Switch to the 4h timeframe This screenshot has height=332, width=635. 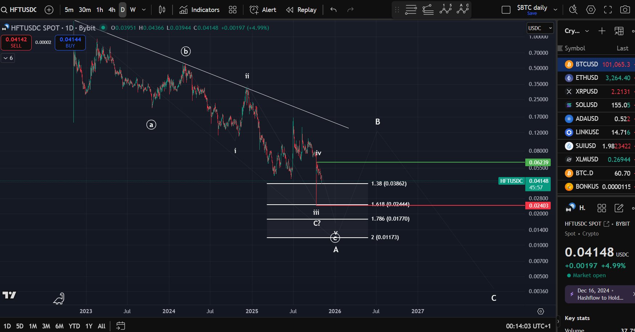112,10
